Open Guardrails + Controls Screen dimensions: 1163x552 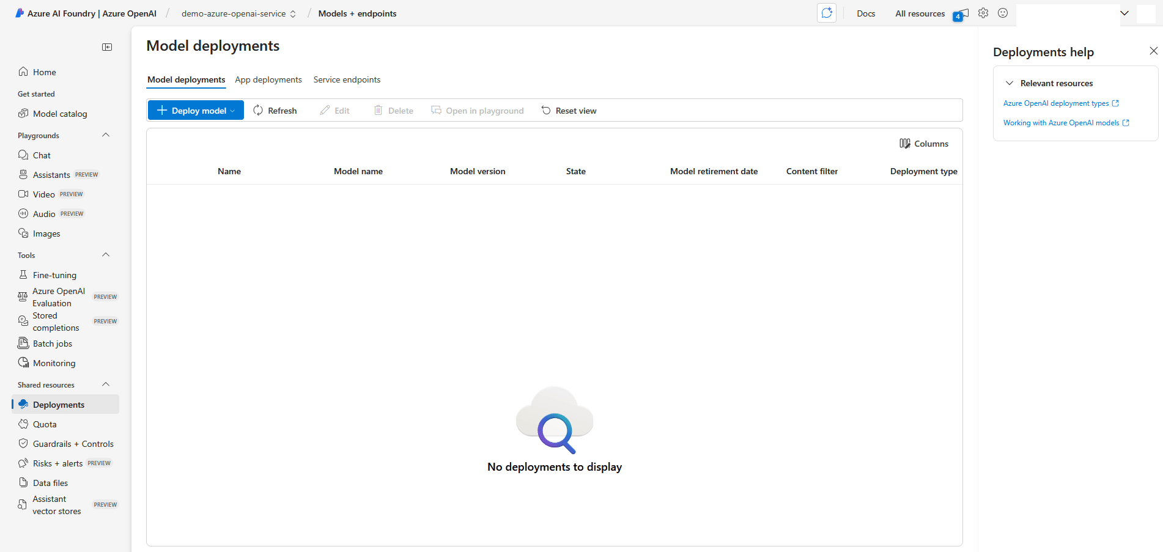tap(73, 443)
